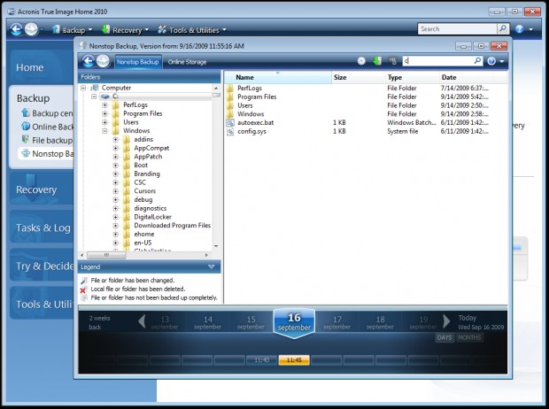Select autoexec.bat file icon
Image resolution: width=549 pixels, height=409 pixels.
pos(230,122)
